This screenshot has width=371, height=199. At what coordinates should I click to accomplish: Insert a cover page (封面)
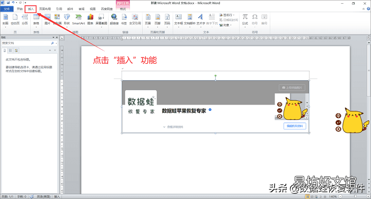(5, 20)
